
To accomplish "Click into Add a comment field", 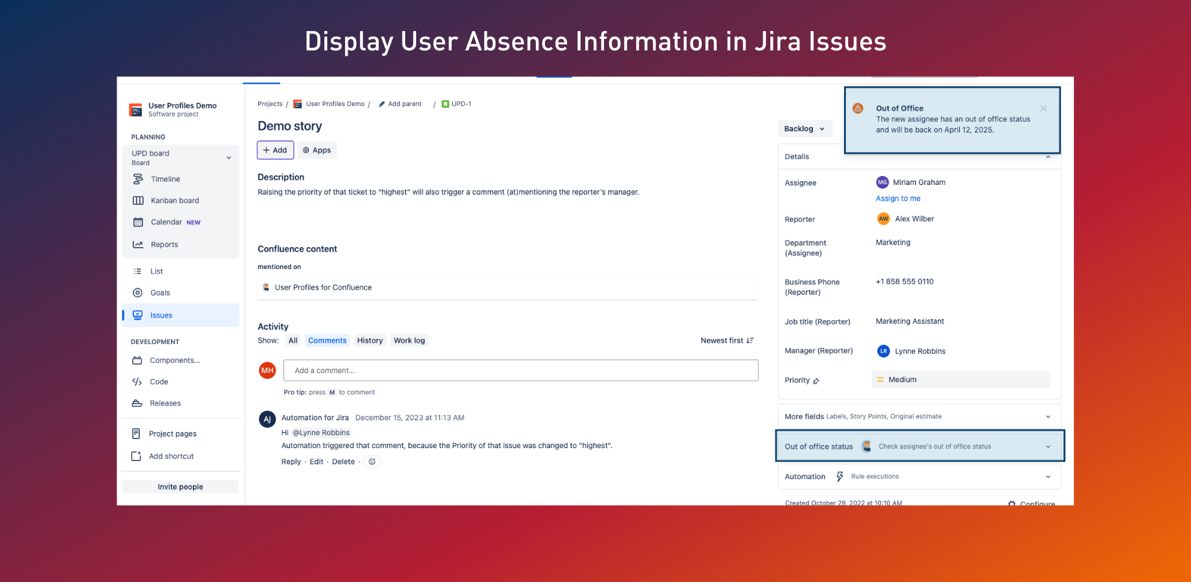I will pyautogui.click(x=521, y=371).
